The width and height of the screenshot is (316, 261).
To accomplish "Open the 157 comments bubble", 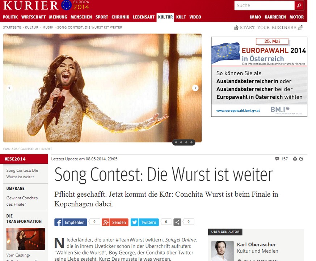I will [281, 159].
